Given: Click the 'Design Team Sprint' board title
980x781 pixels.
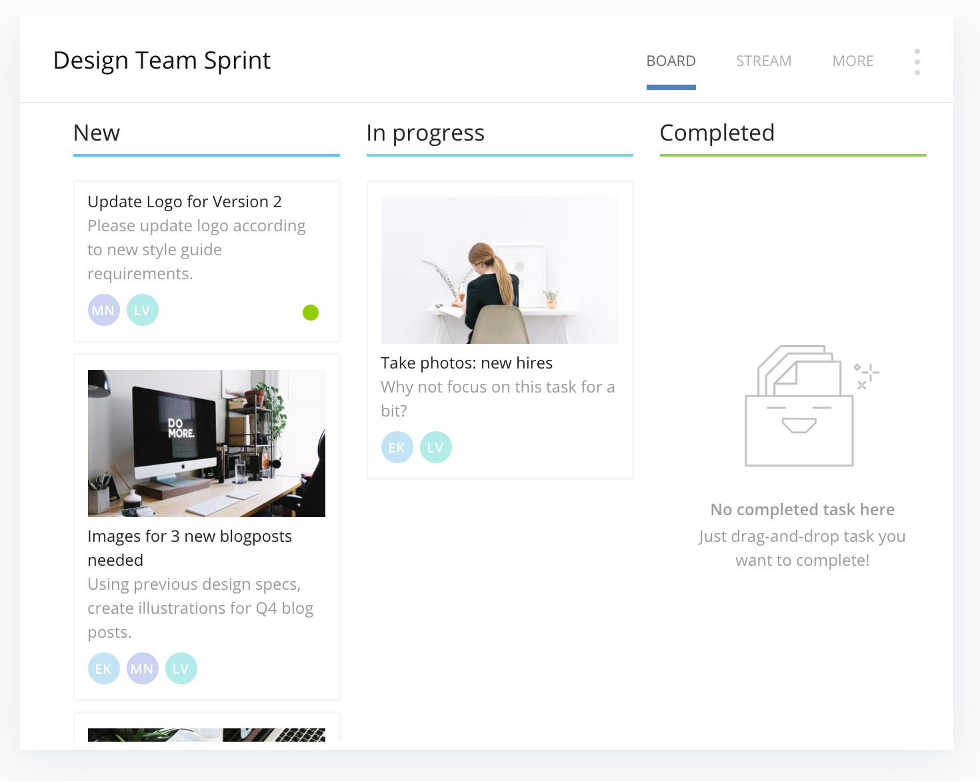Looking at the screenshot, I should pos(162,60).
